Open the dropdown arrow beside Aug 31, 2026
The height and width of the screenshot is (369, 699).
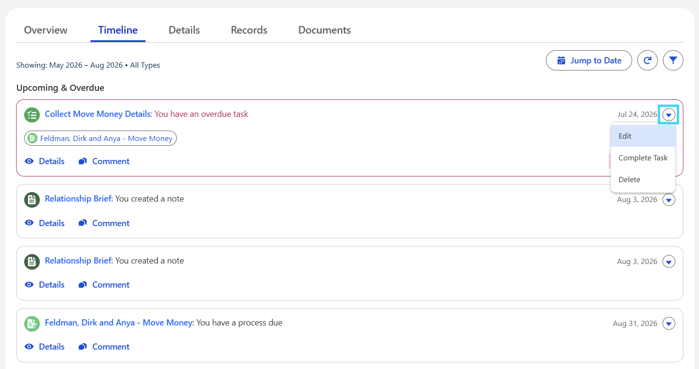[x=669, y=324]
